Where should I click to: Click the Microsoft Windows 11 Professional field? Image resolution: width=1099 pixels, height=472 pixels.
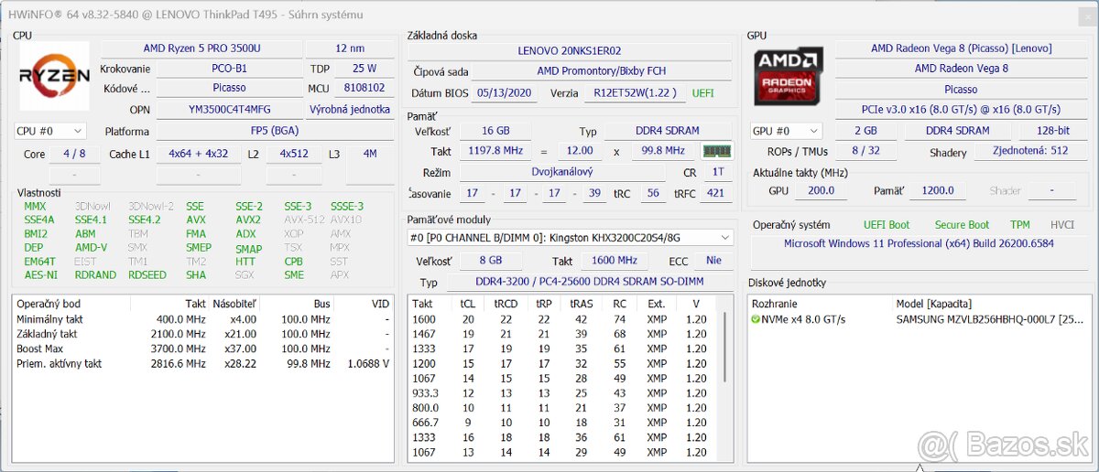(x=919, y=244)
